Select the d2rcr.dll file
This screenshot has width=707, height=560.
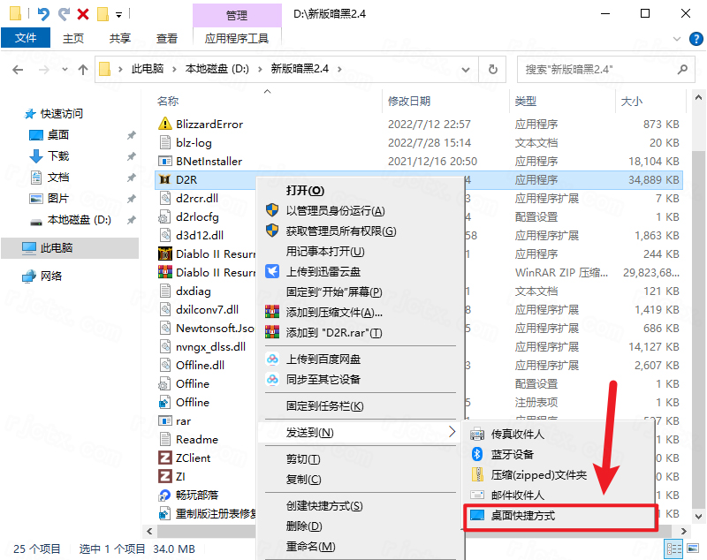(x=197, y=198)
